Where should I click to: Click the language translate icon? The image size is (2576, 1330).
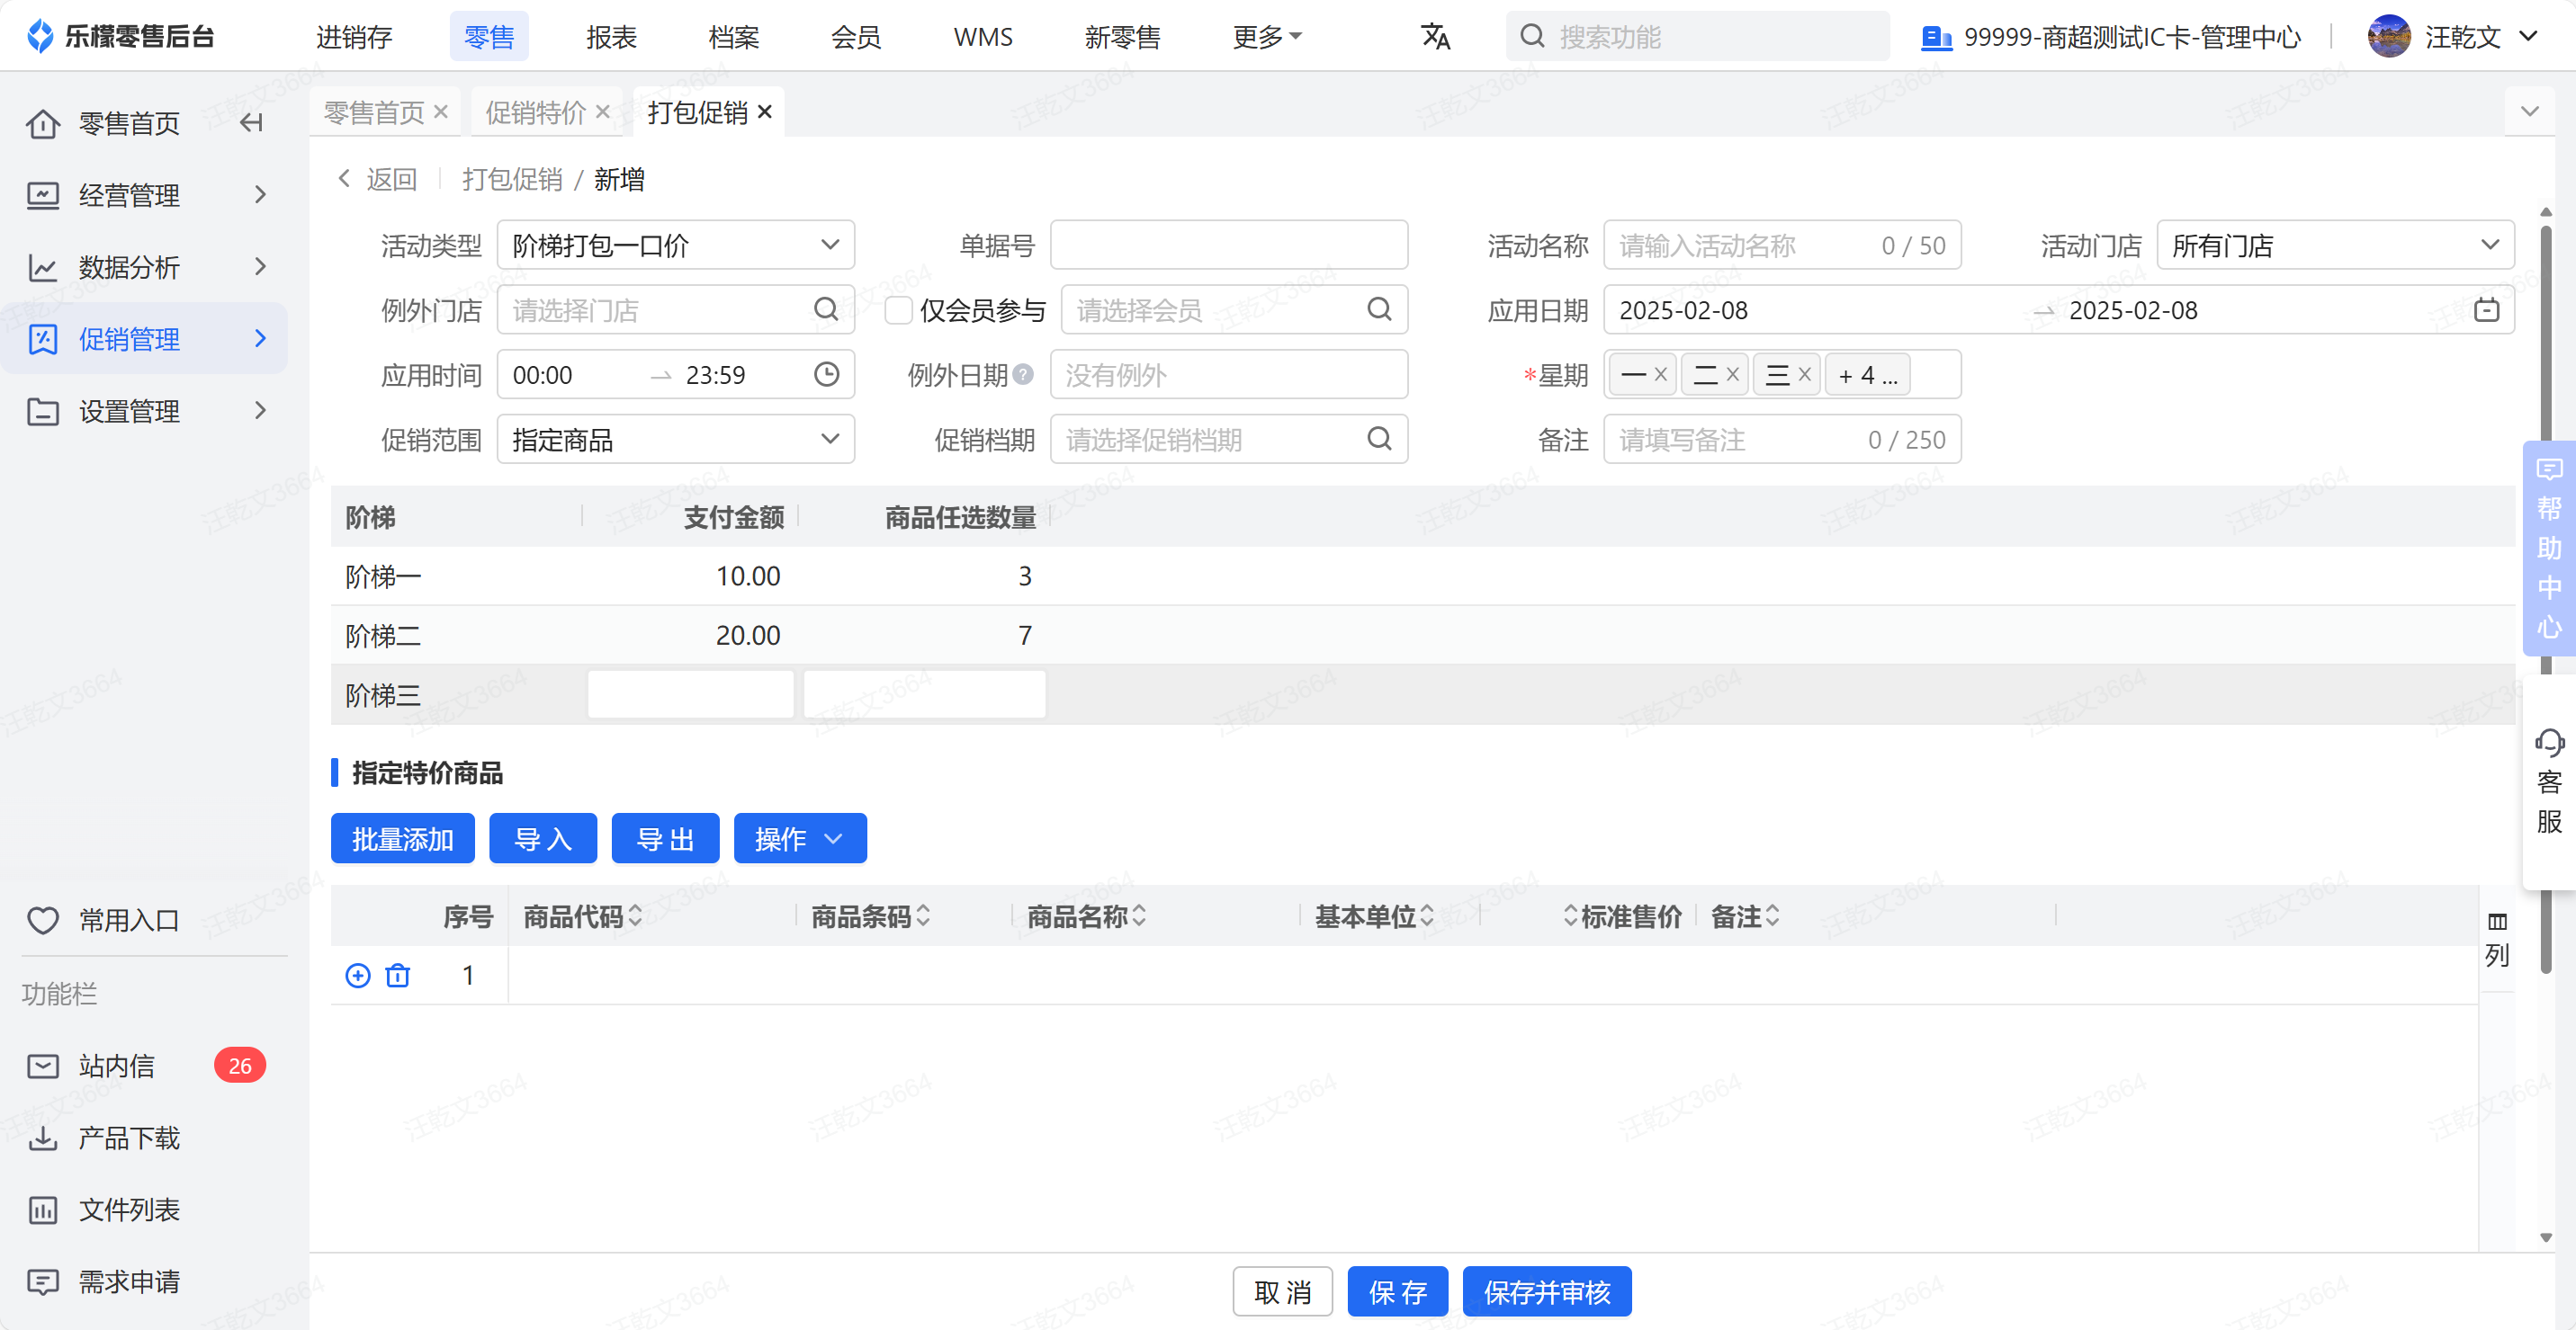click(1435, 37)
